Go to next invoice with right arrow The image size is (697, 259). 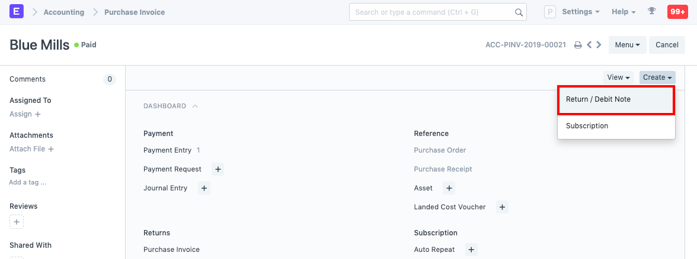pos(599,45)
